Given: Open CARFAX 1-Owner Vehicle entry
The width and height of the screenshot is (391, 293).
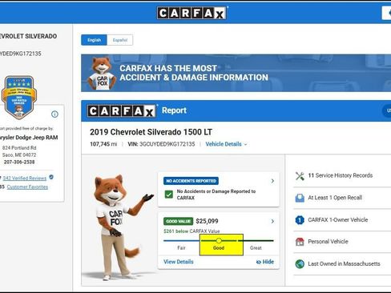Looking at the screenshot, I should click(338, 220).
